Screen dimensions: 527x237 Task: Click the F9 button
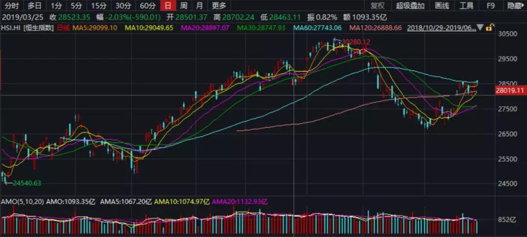click(491, 5)
